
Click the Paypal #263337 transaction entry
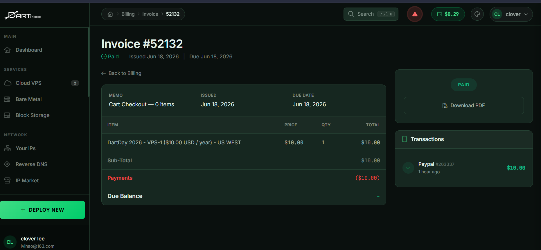point(464,168)
